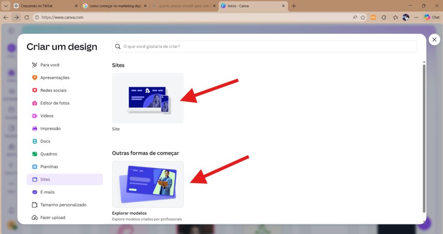The height and width of the screenshot is (234, 443).
Task: Click the dialog vertical scrollbar
Action: click(424, 138)
